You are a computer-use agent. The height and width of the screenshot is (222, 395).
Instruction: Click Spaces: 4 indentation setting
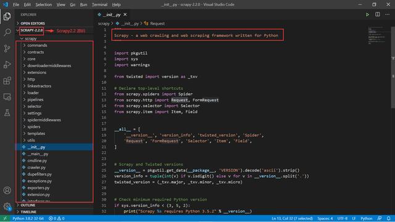325,218
